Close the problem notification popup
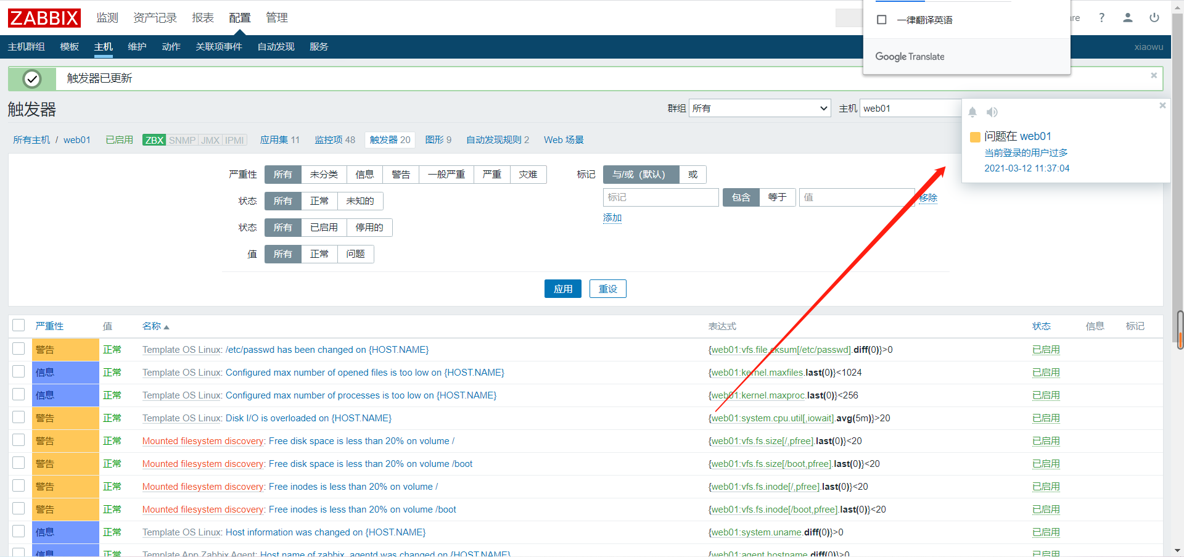 tap(1162, 105)
